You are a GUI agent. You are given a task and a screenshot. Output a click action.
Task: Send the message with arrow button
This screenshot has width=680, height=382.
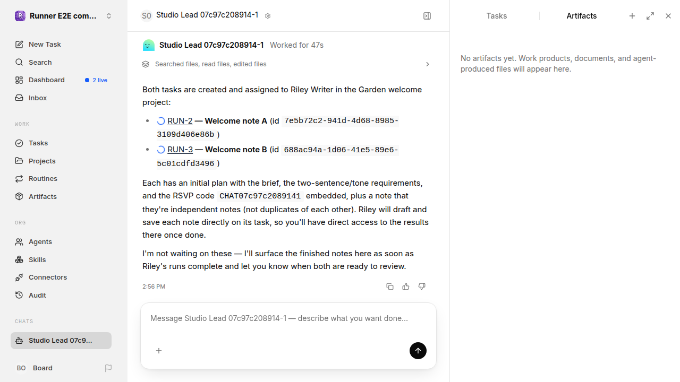(x=418, y=351)
